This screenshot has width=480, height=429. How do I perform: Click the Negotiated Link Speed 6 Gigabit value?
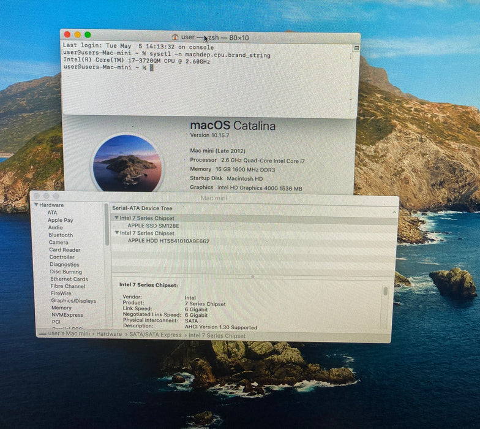click(196, 315)
